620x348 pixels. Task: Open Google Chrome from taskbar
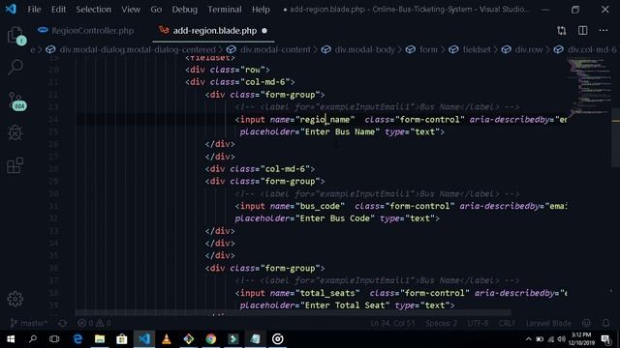211,339
